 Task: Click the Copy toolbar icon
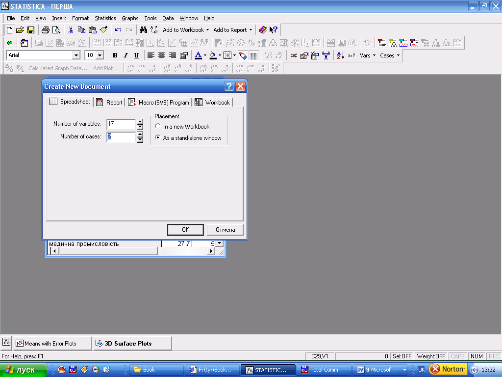pyautogui.click(x=82, y=30)
